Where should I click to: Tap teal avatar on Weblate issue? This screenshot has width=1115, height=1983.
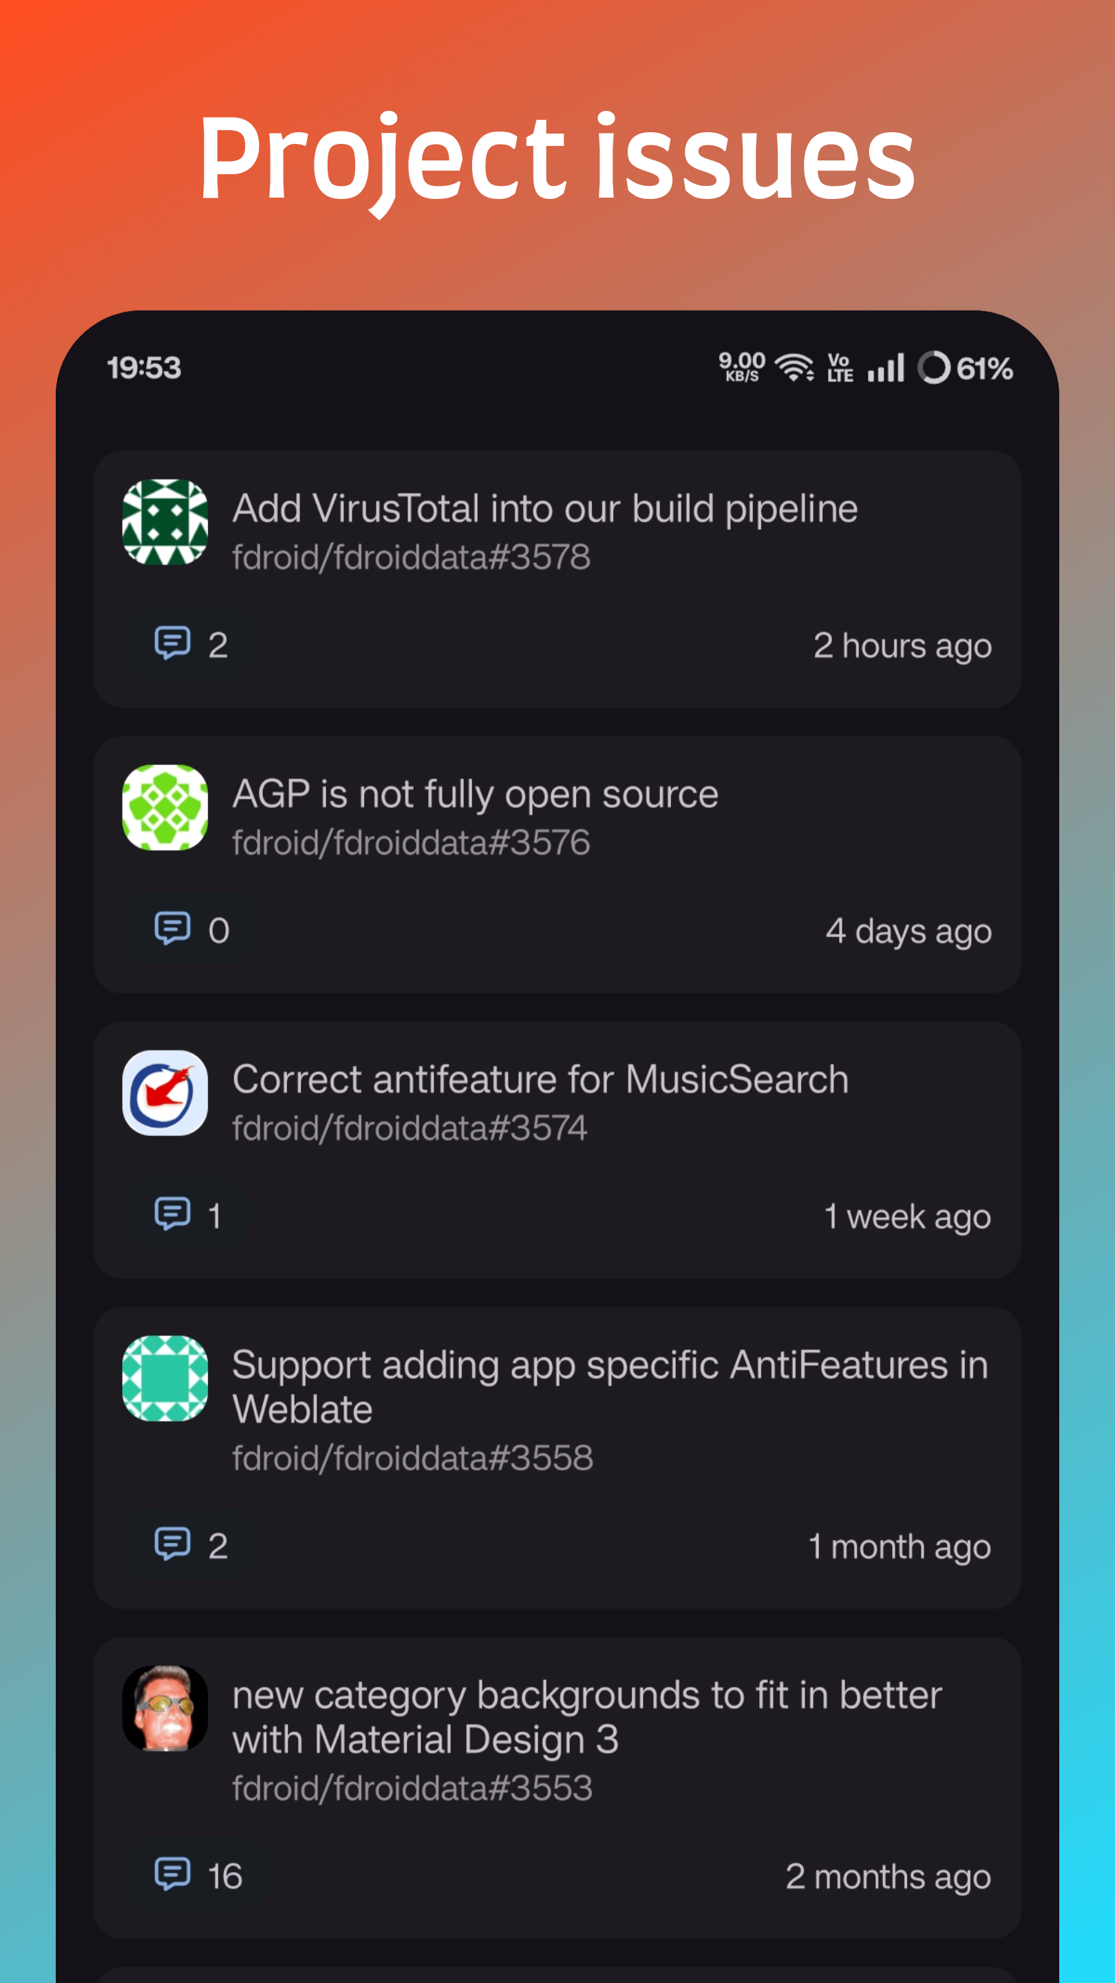(x=164, y=1378)
